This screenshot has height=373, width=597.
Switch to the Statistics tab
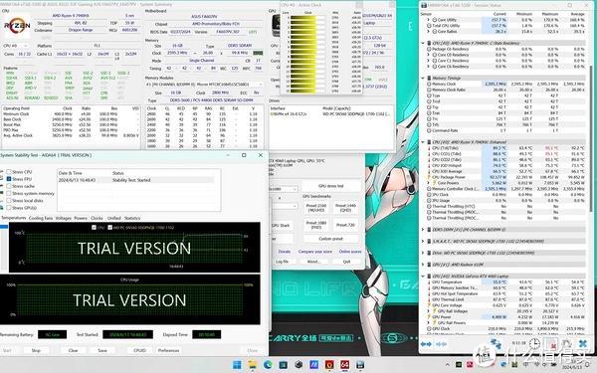132,218
